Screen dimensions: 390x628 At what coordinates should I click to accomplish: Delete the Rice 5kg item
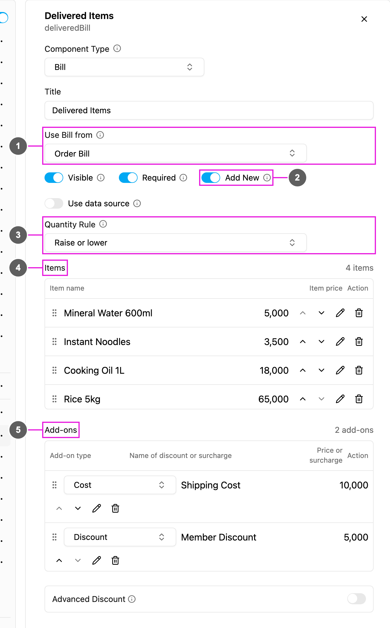click(x=359, y=399)
